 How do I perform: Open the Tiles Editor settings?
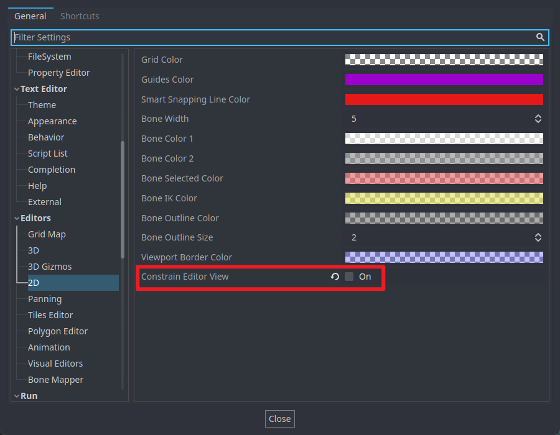click(x=50, y=315)
